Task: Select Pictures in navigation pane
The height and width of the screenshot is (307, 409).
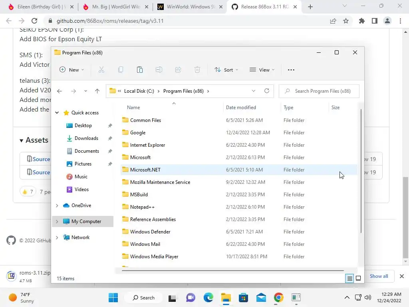Action: point(83,164)
